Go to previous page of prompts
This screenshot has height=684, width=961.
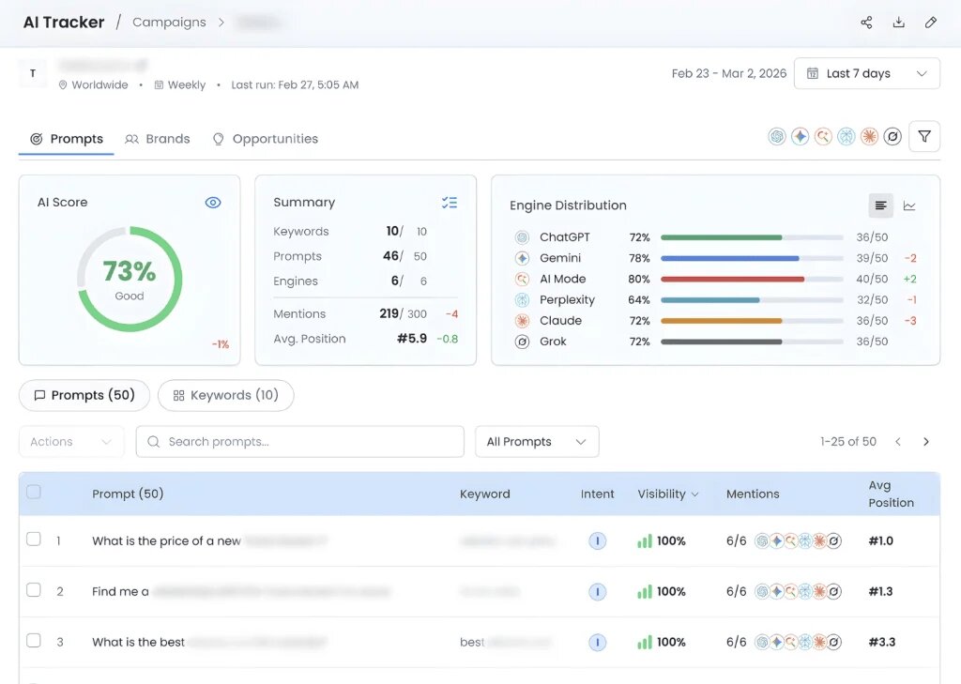pos(898,442)
